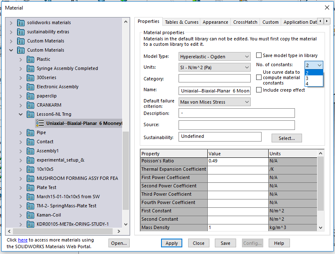
Task: Click the Open... button
Action: (119, 243)
